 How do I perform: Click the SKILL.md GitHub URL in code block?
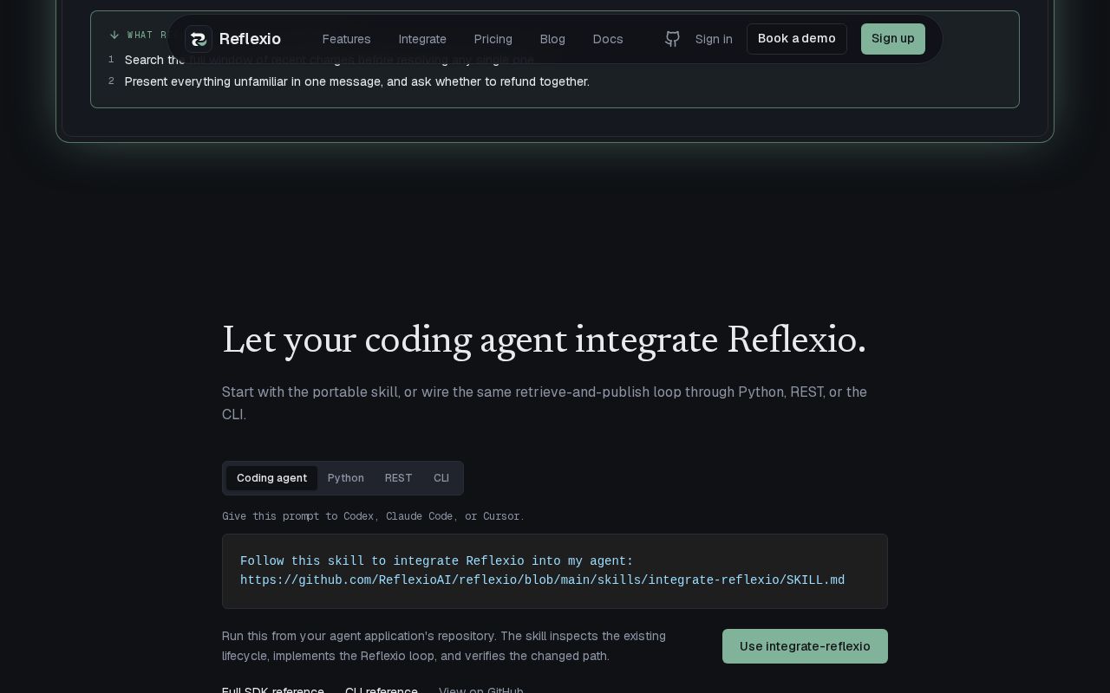point(543,580)
